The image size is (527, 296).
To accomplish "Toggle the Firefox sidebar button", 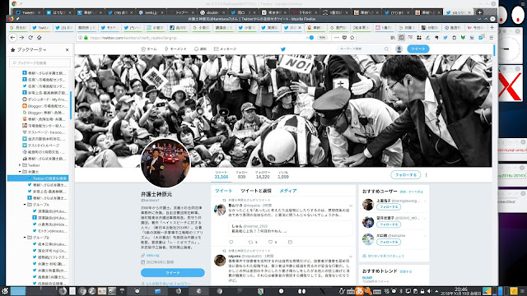I will 402,38.
